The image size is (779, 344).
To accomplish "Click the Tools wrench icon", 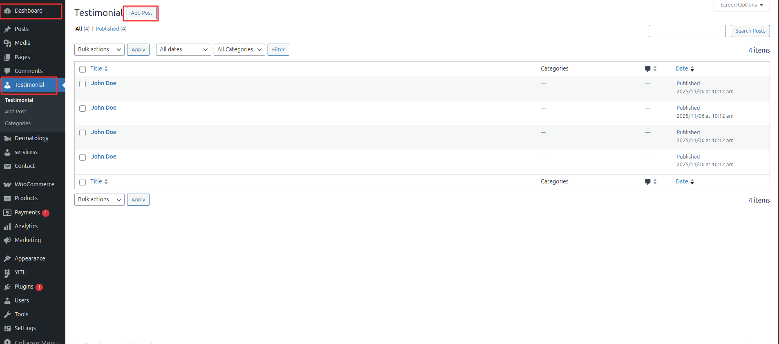I will click(x=7, y=315).
